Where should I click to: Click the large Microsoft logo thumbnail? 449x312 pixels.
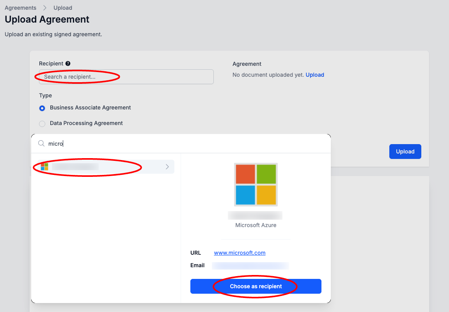(256, 185)
